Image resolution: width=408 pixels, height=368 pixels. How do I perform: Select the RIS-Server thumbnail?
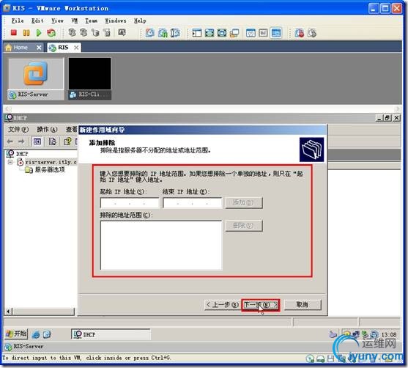pos(36,78)
